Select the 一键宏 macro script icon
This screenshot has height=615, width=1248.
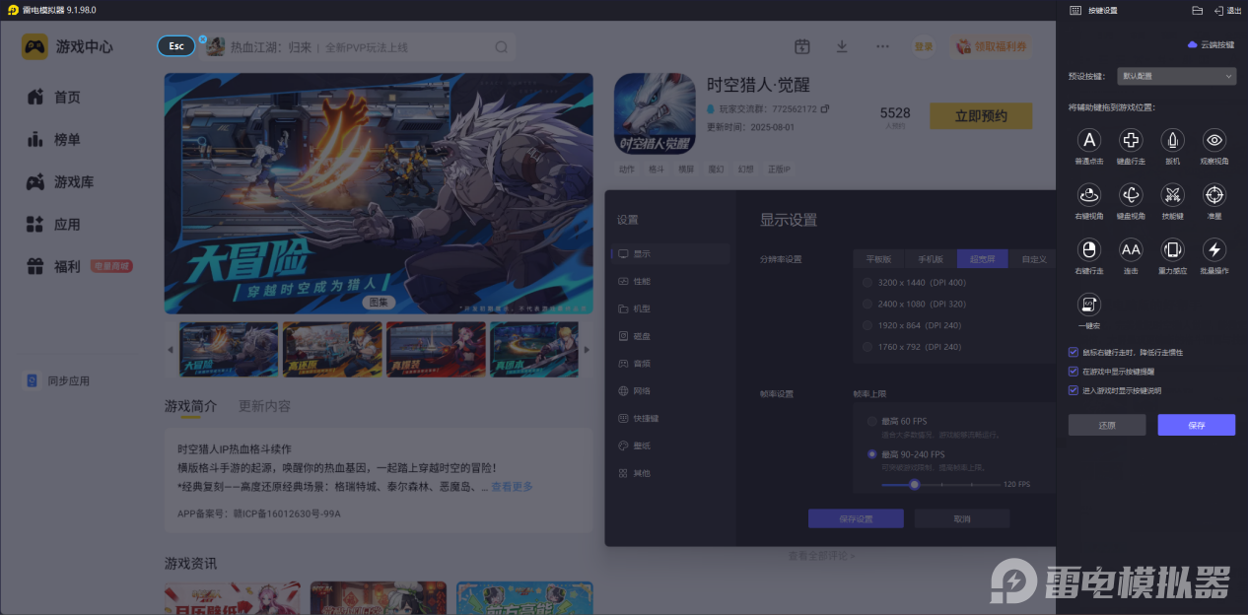[x=1088, y=305]
